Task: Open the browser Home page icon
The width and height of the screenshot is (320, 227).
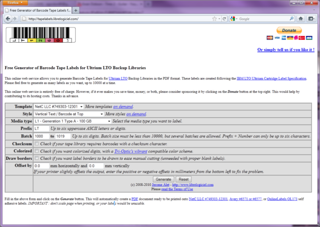Action: click(x=300, y=19)
